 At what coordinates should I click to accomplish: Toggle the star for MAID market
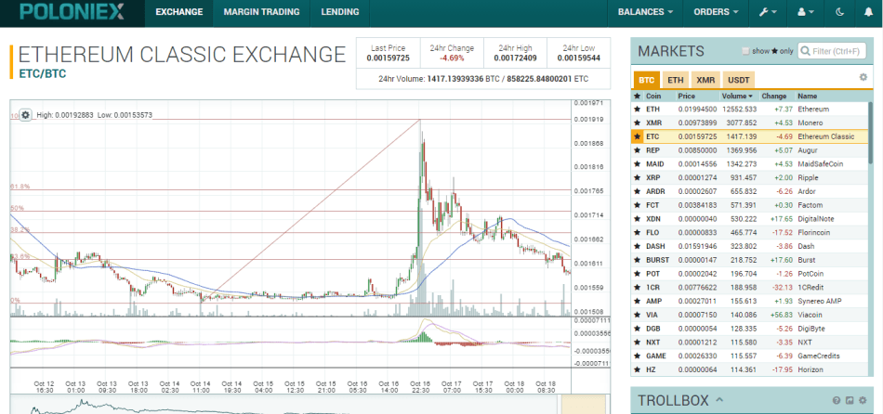pyautogui.click(x=638, y=164)
